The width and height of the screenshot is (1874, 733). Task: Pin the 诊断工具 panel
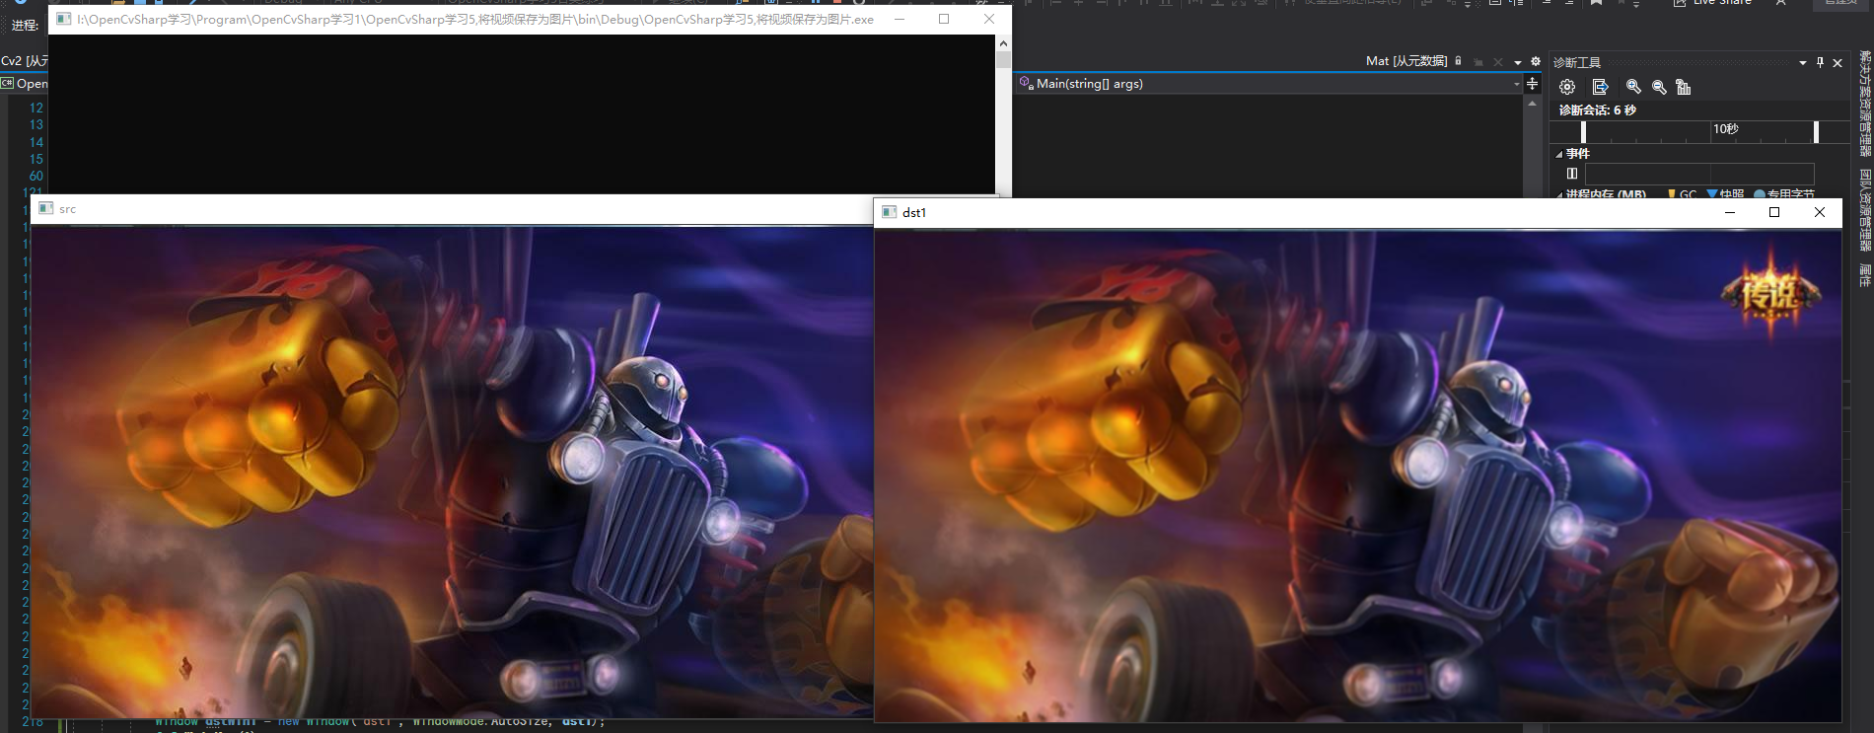pyautogui.click(x=1821, y=62)
